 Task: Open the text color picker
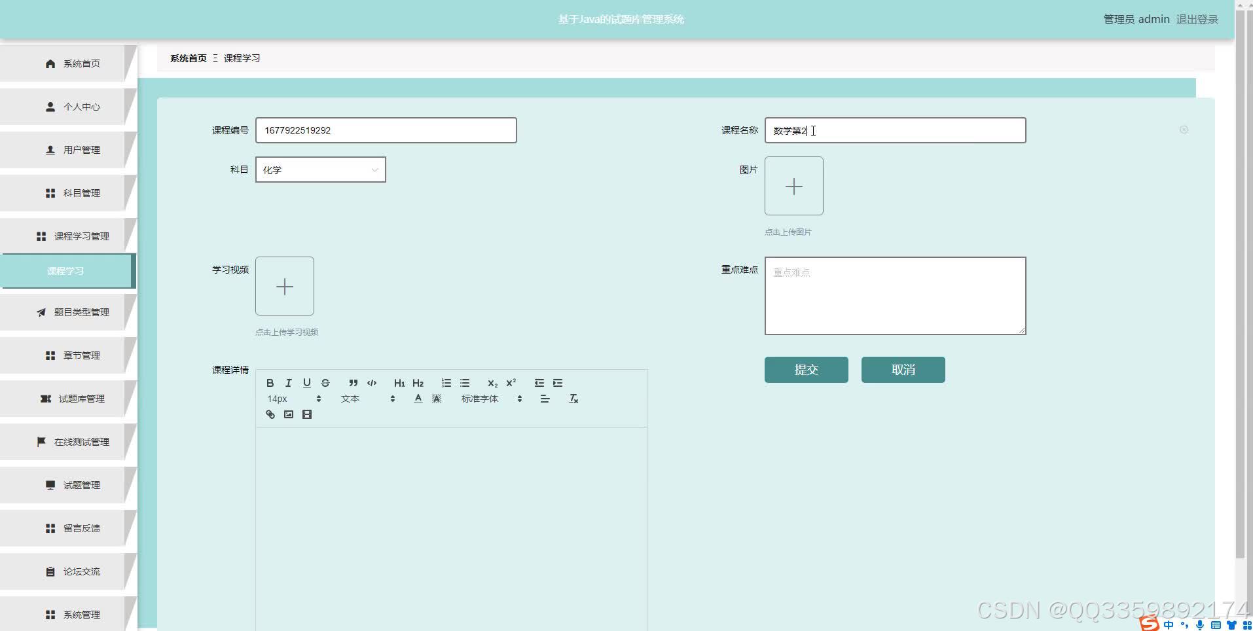click(418, 399)
